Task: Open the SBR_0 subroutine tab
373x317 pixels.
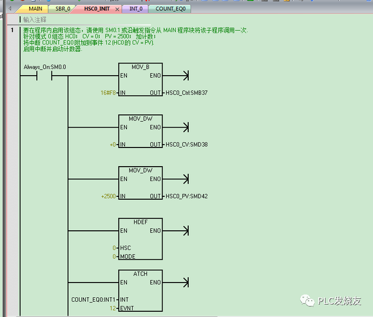Action: pos(62,9)
